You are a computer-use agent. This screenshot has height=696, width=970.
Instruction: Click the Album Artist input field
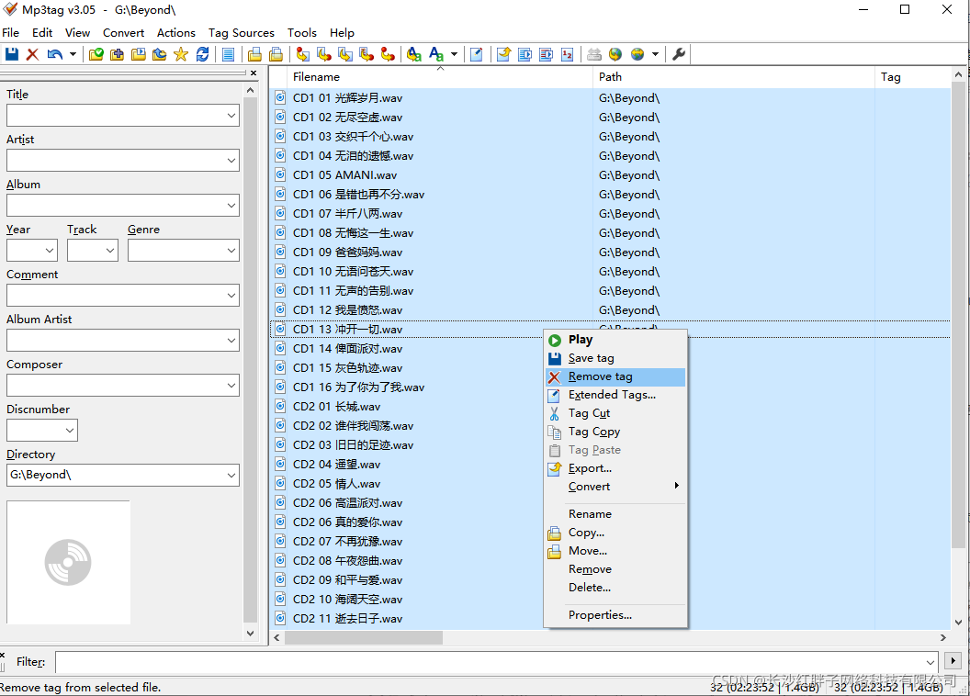point(122,341)
